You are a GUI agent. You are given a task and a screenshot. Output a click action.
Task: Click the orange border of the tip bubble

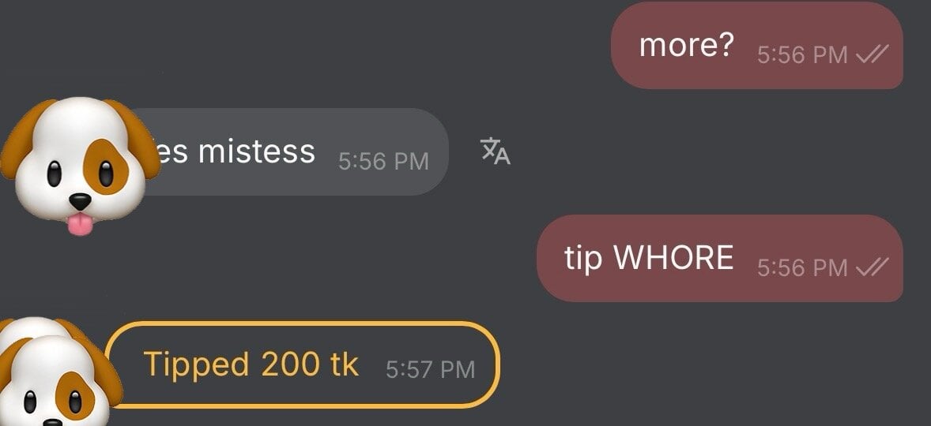point(303,323)
